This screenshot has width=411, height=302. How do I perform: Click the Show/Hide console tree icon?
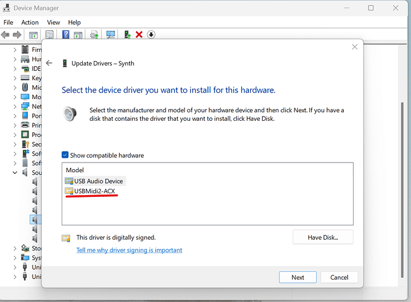34,34
